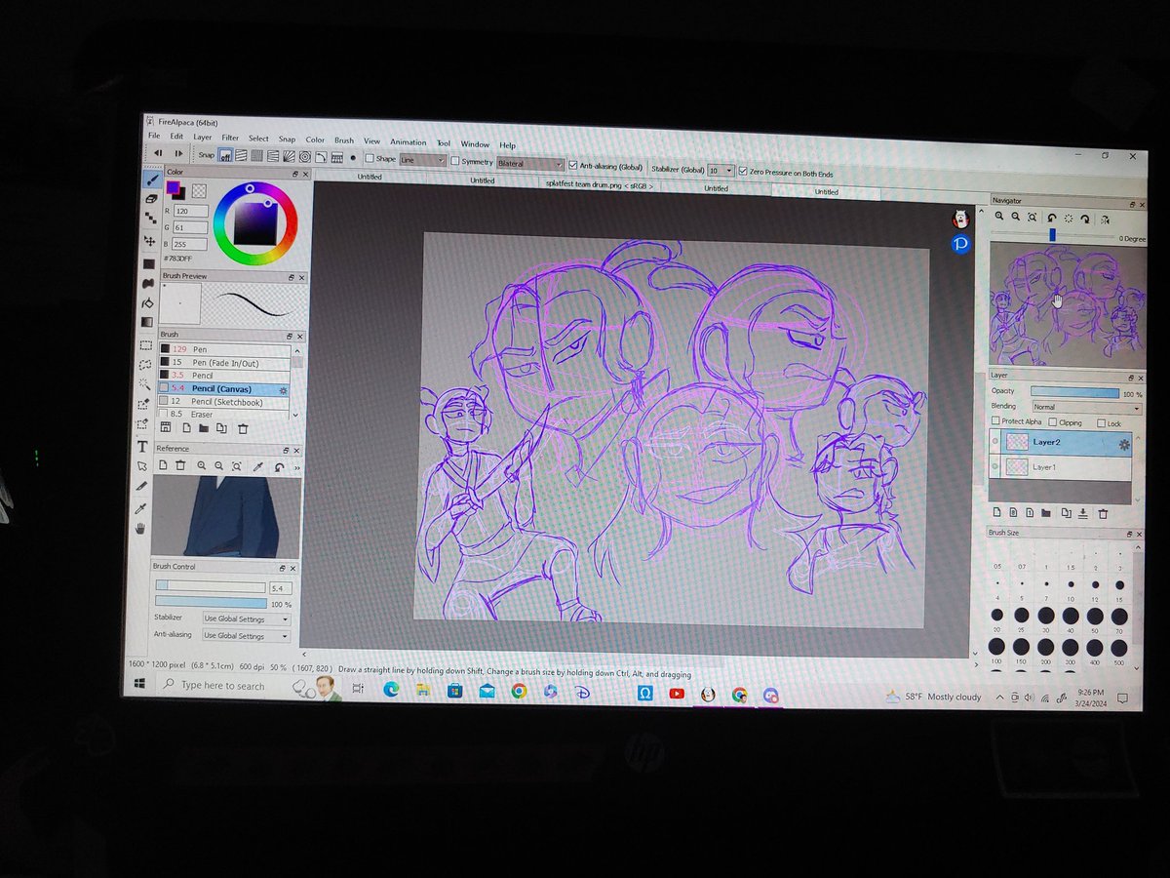Select the Pencil (Sketchbook) brush
Image resolution: width=1170 pixels, height=878 pixels.
click(x=225, y=401)
